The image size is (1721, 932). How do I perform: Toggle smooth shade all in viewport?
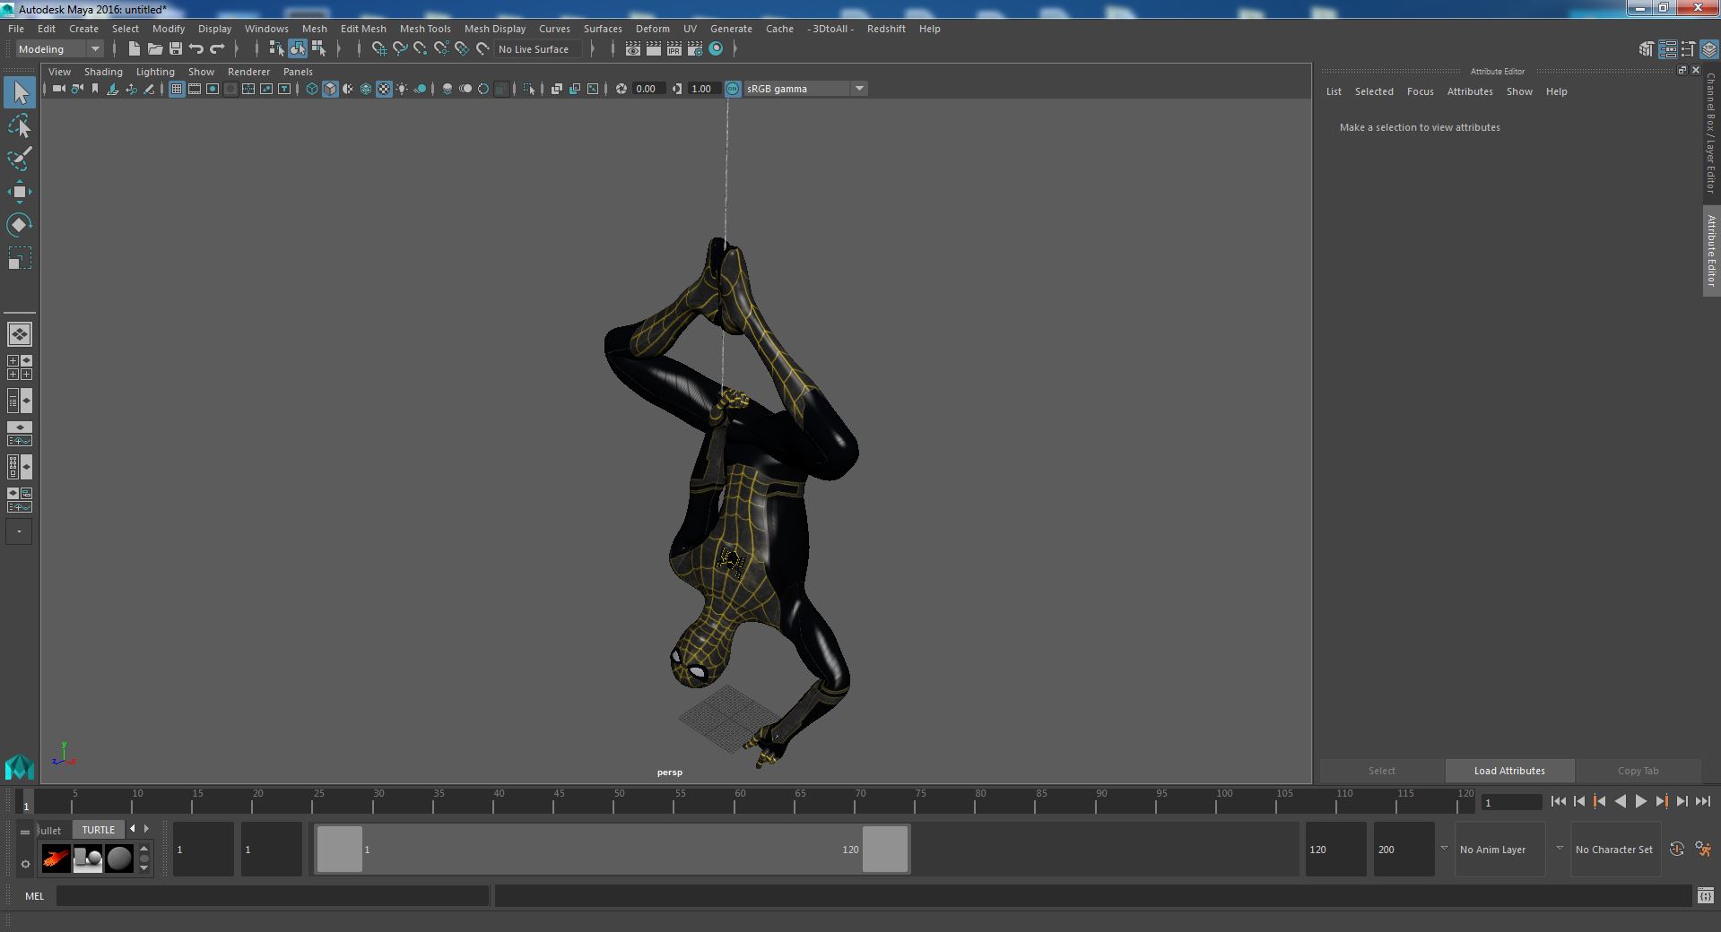click(x=330, y=89)
